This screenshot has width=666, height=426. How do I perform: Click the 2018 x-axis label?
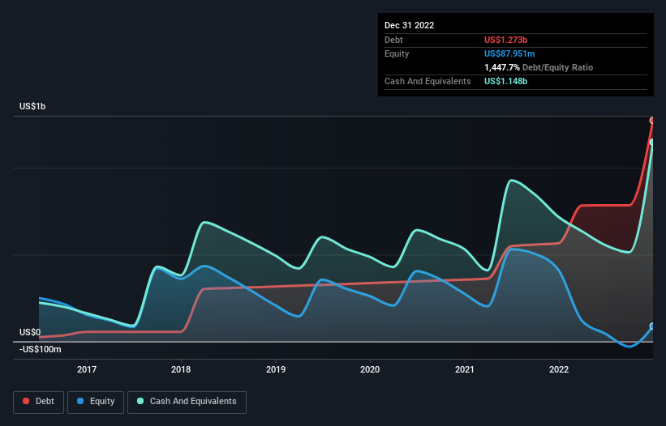(181, 369)
